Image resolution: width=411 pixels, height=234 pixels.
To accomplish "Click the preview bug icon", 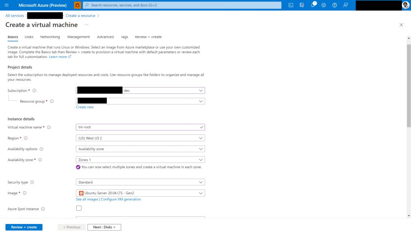I will tap(77, 5).
